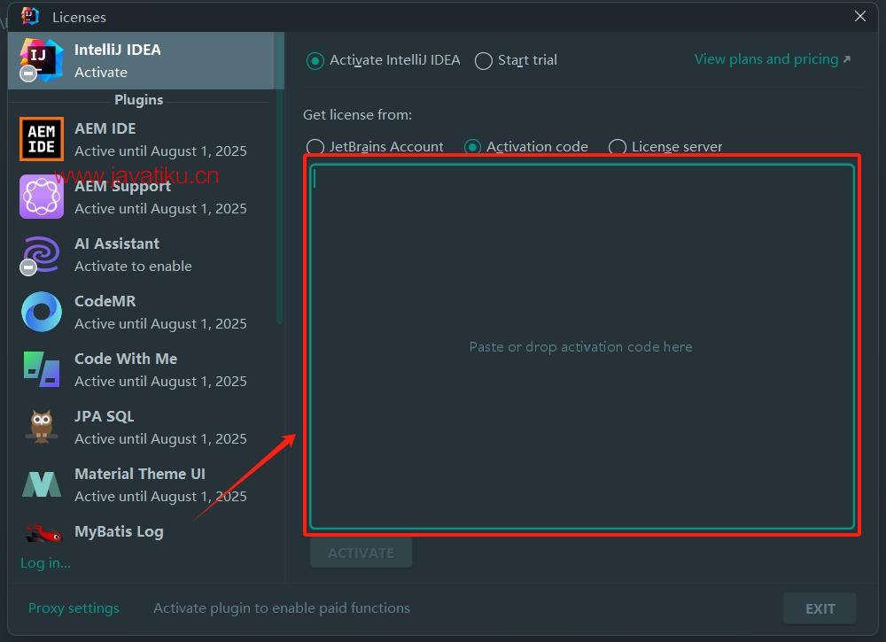Select Code With Me plugin entry
The height and width of the screenshot is (642, 886).
[141, 370]
